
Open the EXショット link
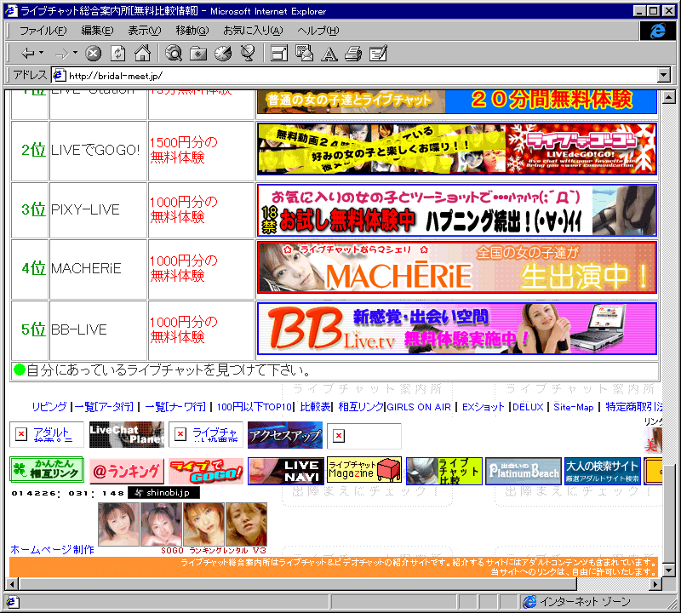coord(483,407)
